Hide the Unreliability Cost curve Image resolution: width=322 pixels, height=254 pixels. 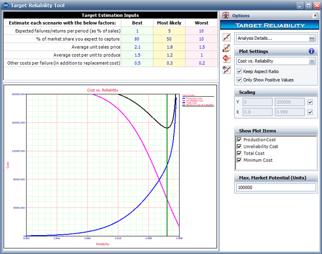coord(240,146)
